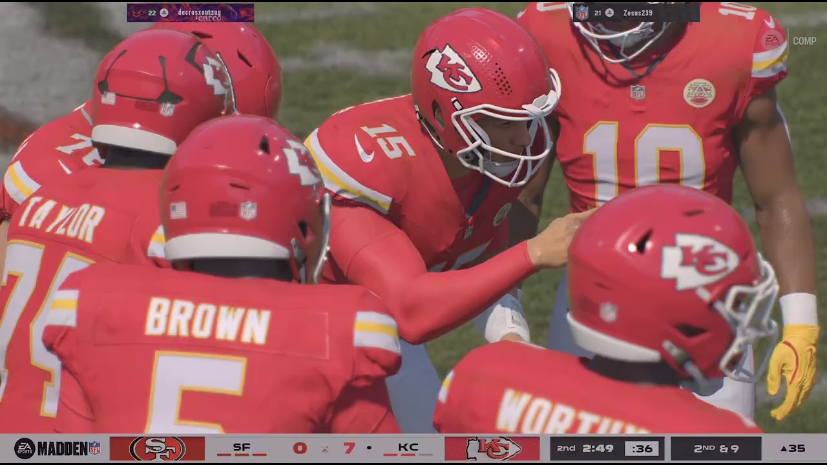This screenshot has height=465, width=827.
Task: Click the field position arrow indicator 35
Action: click(x=793, y=448)
